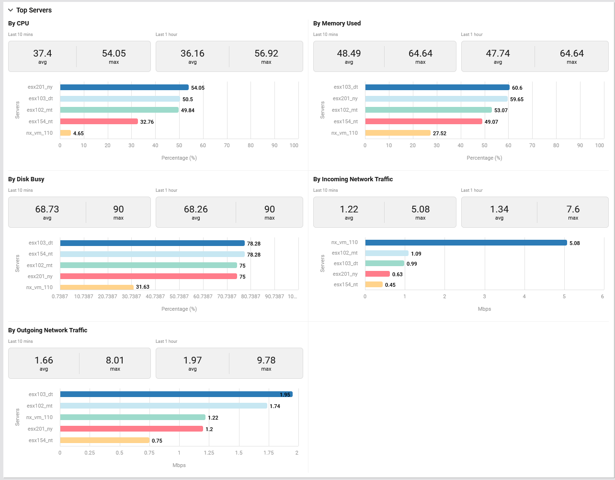
Task: Click esx102_mt label in By Disk Busy chart
Action: 40,265
